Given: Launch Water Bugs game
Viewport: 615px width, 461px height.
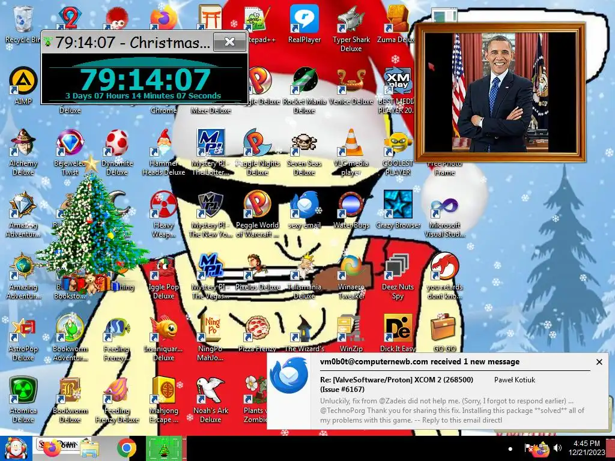Looking at the screenshot, I should (351, 211).
